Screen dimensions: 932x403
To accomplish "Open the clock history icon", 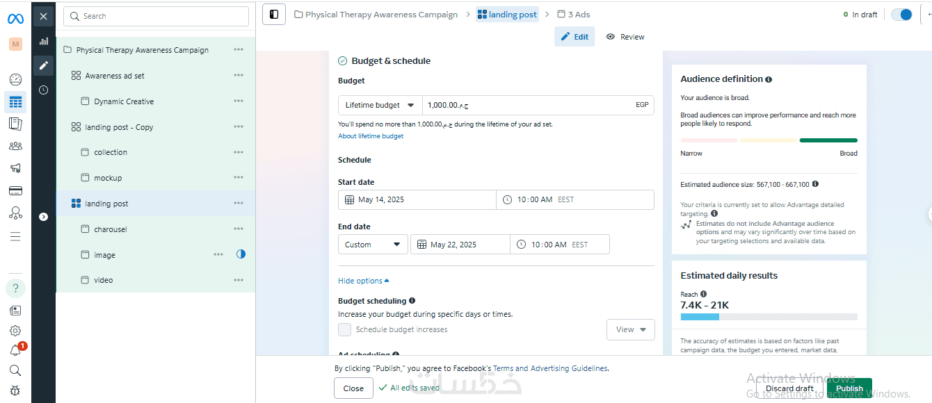I will pos(44,90).
